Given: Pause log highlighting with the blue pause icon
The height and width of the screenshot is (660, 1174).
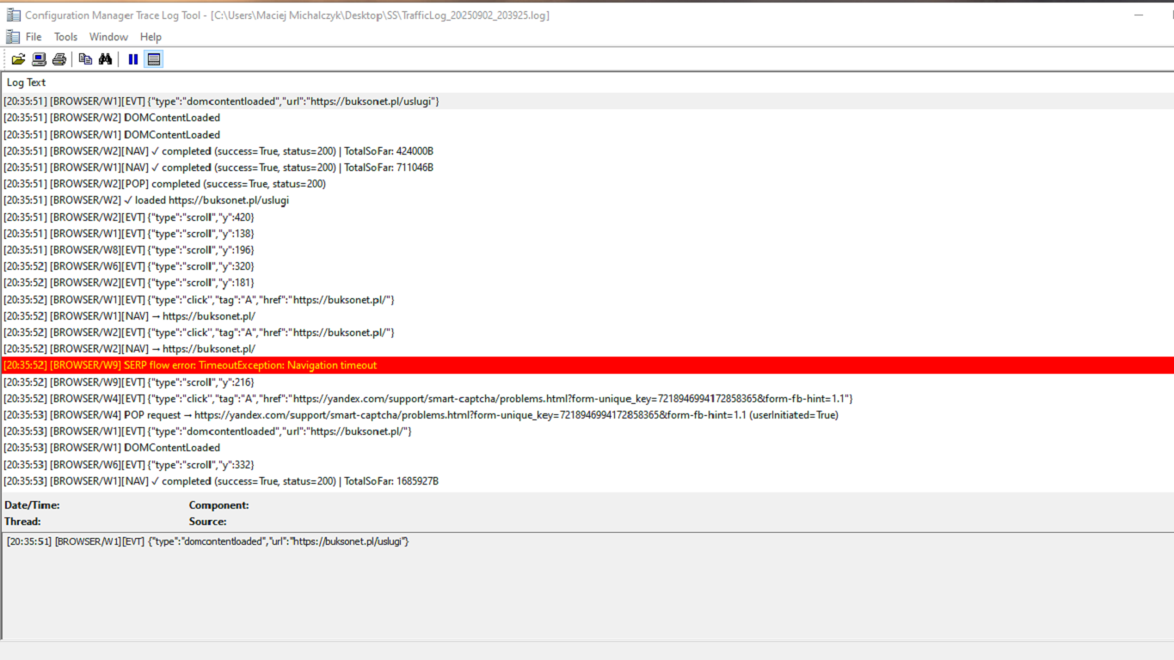Looking at the screenshot, I should (132, 58).
